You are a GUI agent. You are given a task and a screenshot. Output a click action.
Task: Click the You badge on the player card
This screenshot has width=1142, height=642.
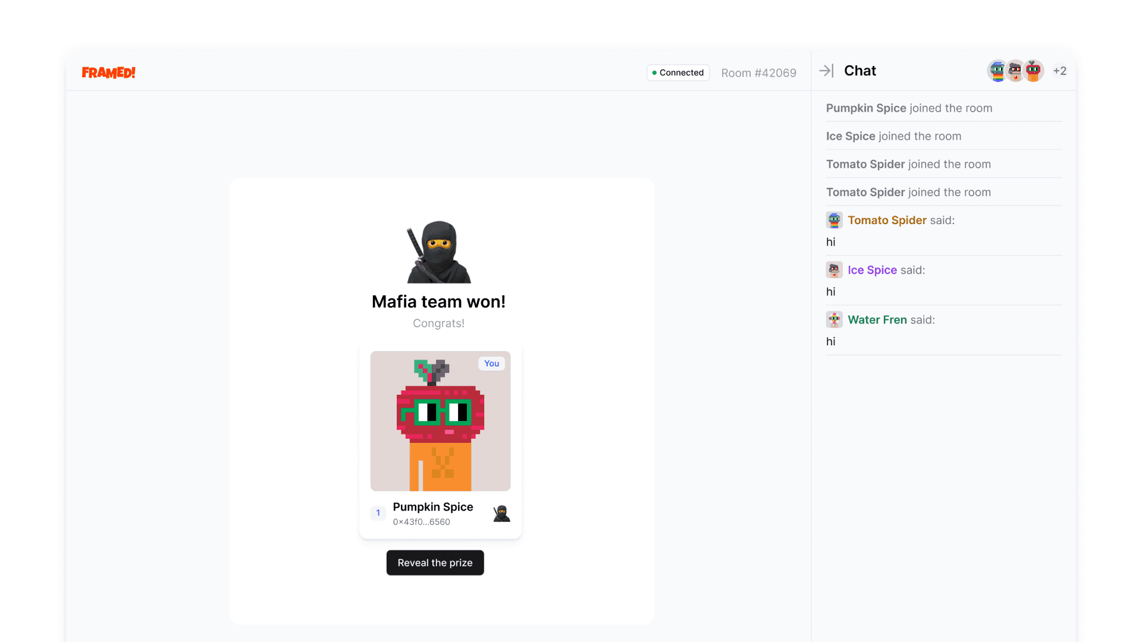tap(491, 363)
